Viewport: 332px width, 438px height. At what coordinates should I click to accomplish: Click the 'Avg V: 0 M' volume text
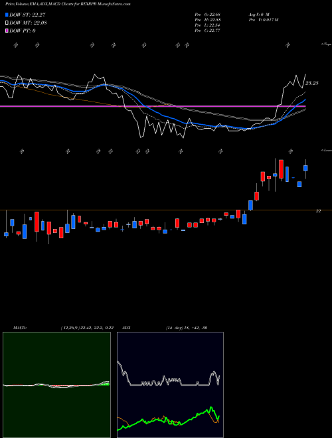pos(259,15)
